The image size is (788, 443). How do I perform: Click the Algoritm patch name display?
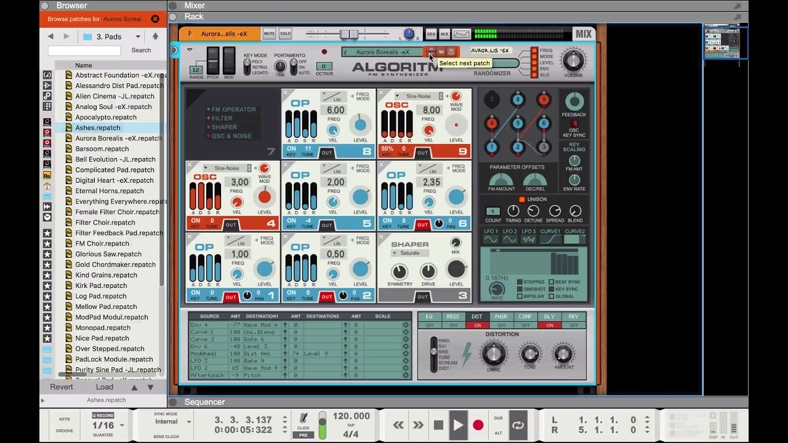pyautogui.click(x=382, y=52)
